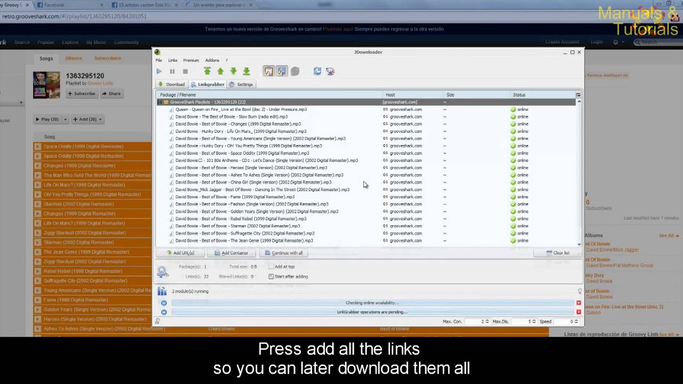The height and width of the screenshot is (384, 683).
Task: Click the globe update icon in toolbar
Action: pyautogui.click(x=330, y=71)
